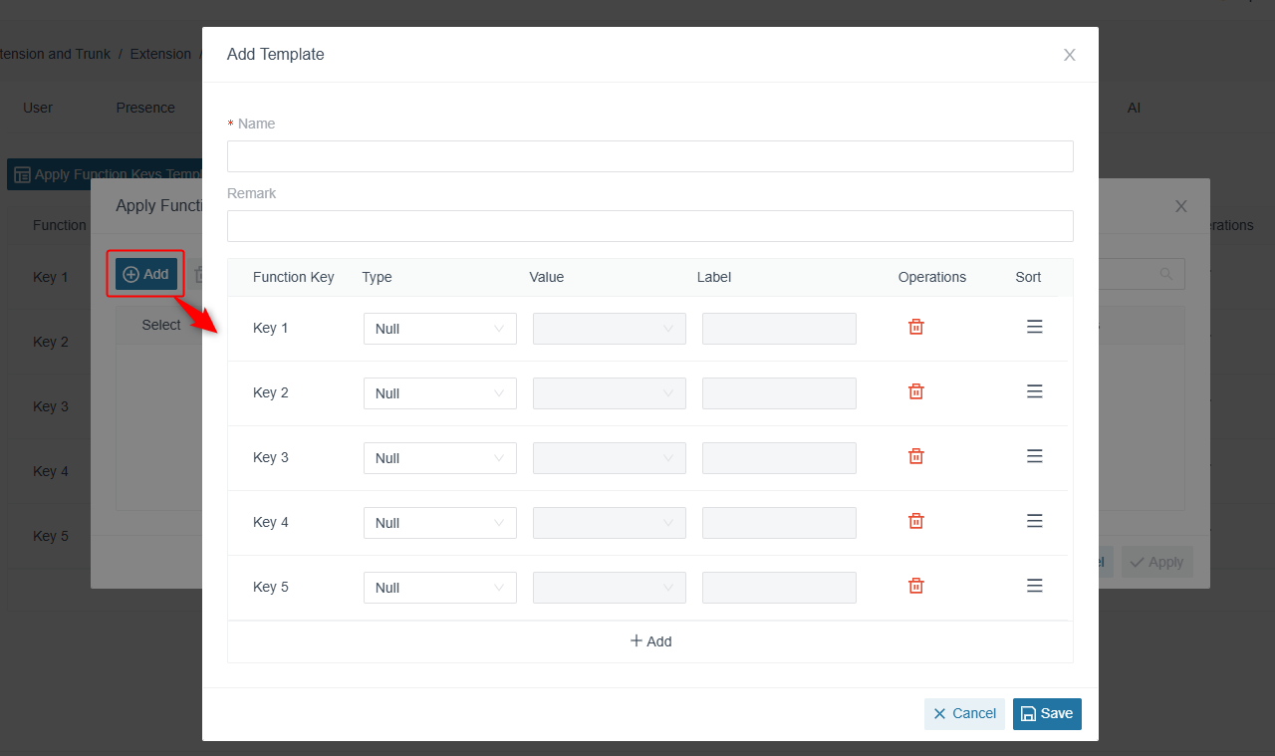Image resolution: width=1275 pixels, height=756 pixels.
Task: Open the Type selector for Key 5
Action: 440,588
